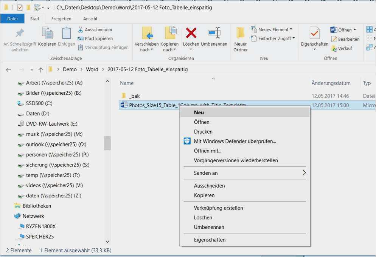Choose Öffnen in the context menu

(x=245, y=122)
